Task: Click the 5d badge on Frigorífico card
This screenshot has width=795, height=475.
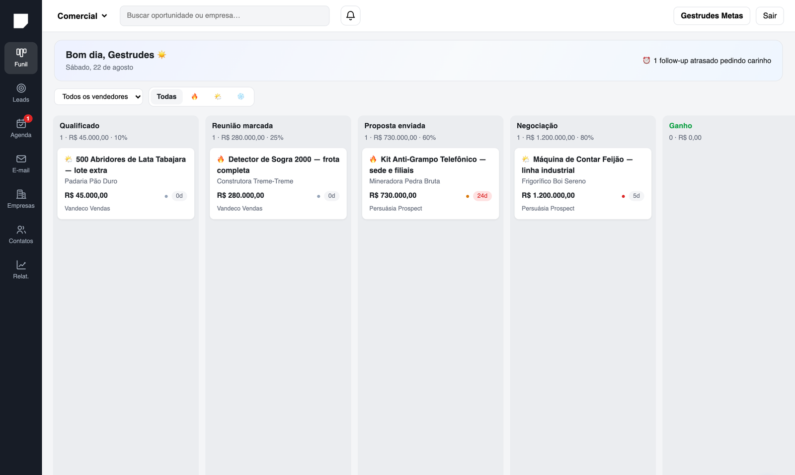Action: coord(636,196)
